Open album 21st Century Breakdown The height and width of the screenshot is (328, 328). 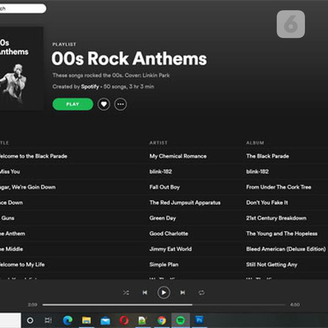(x=276, y=218)
